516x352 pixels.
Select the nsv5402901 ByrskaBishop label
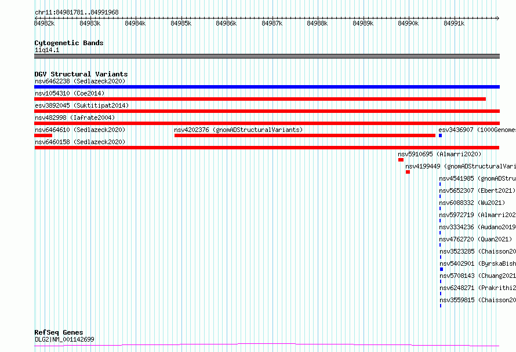point(478,263)
